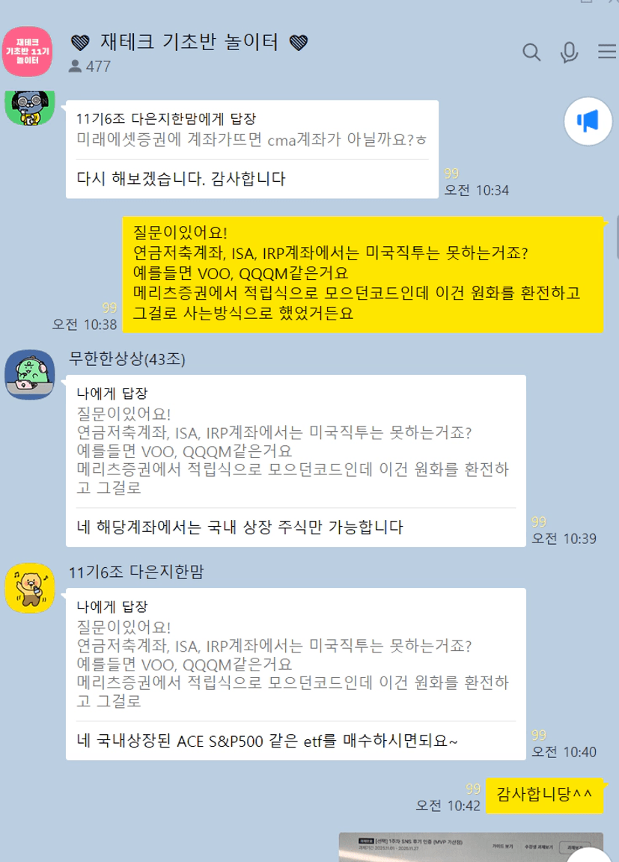Click sender name 11기6조 다온지한맘
Viewport: 619px width, 862px height.
135,572
